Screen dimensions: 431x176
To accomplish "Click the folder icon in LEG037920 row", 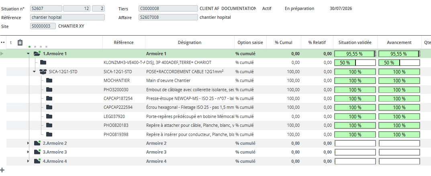I will (49, 116).
